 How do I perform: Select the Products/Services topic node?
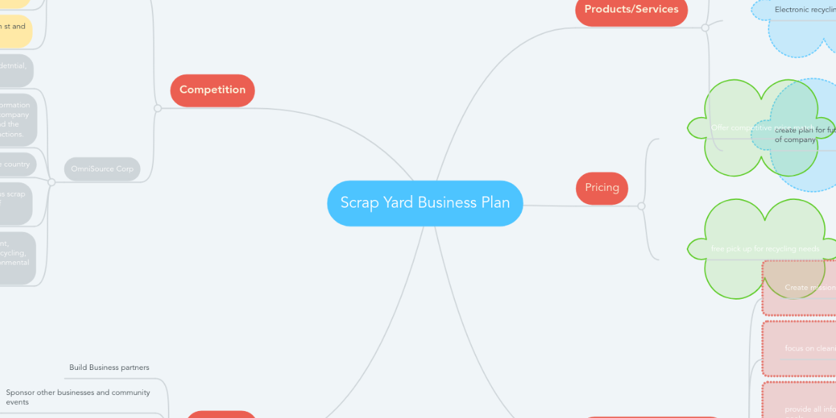click(x=631, y=10)
